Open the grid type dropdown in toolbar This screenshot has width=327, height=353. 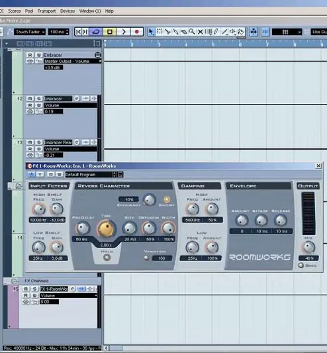(287, 32)
